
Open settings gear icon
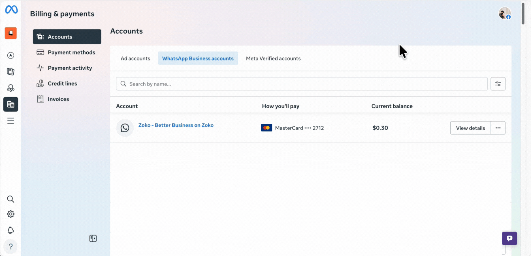point(11,214)
